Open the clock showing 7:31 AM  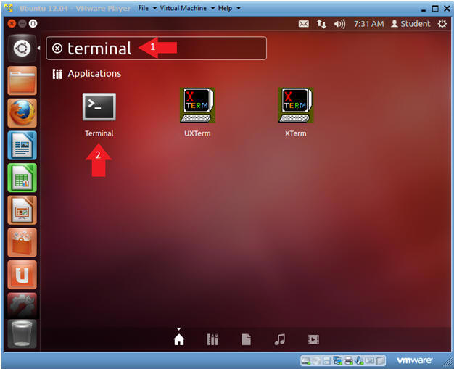coord(368,24)
